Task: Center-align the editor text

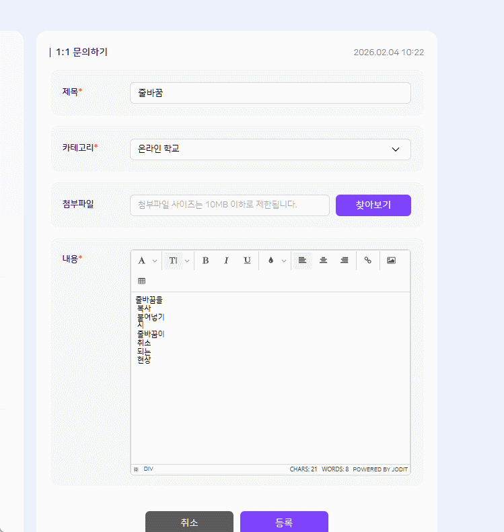Action: point(323,261)
